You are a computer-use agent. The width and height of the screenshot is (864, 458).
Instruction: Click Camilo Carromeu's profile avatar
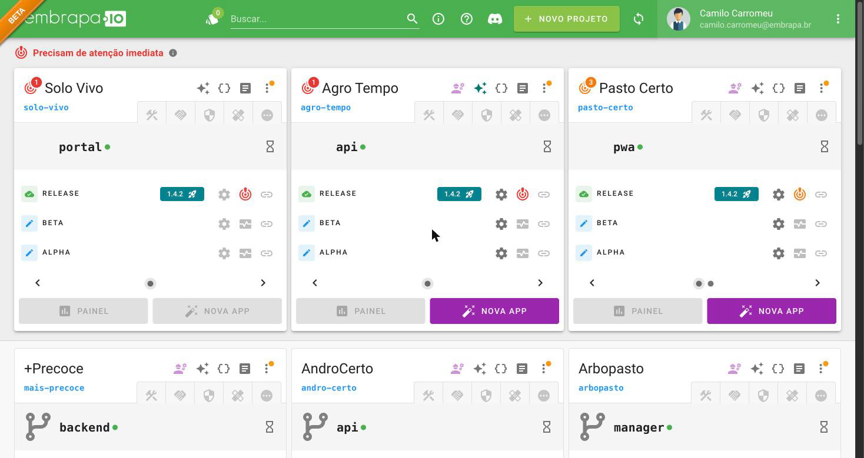point(679,19)
